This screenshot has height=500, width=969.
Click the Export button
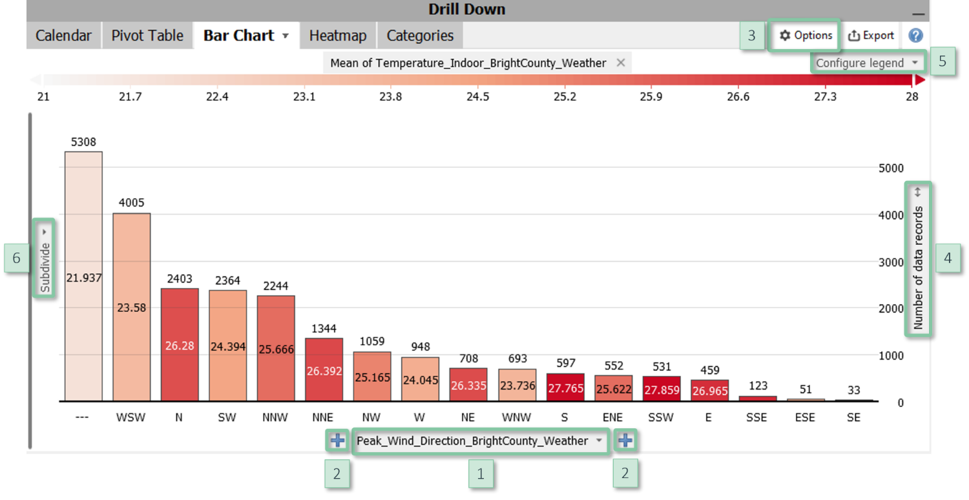pyautogui.click(x=871, y=36)
